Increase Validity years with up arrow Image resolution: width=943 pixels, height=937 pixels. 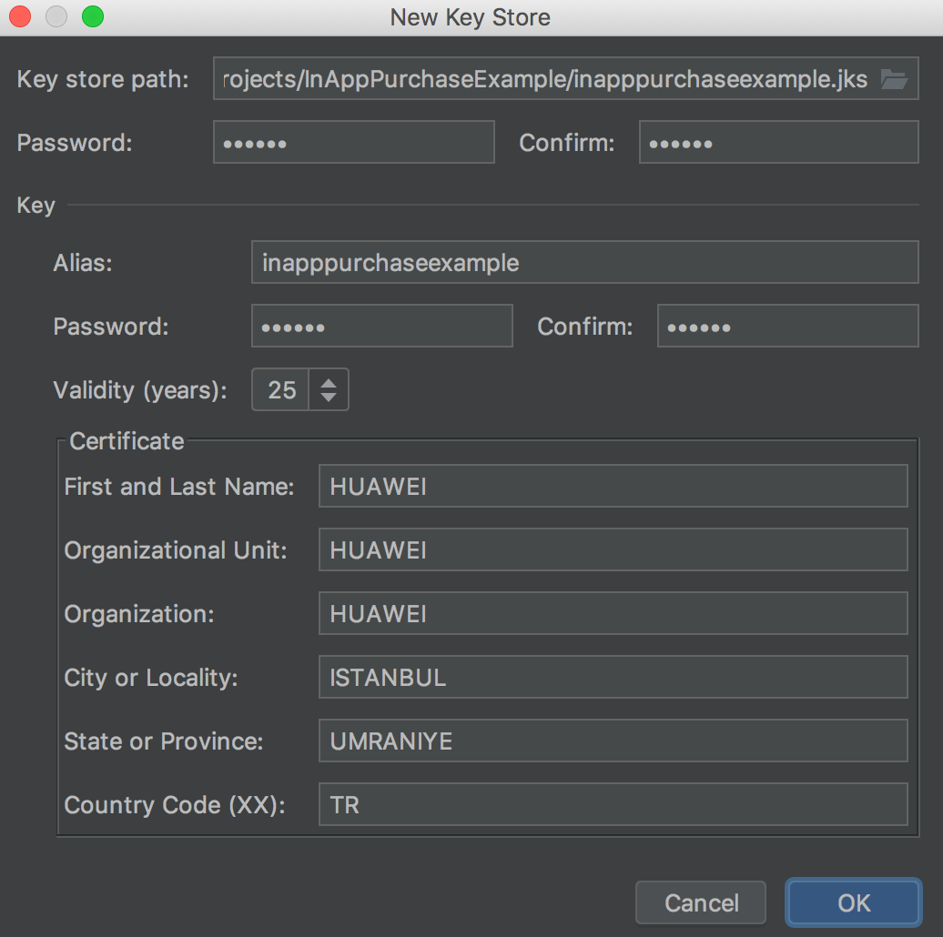click(329, 383)
